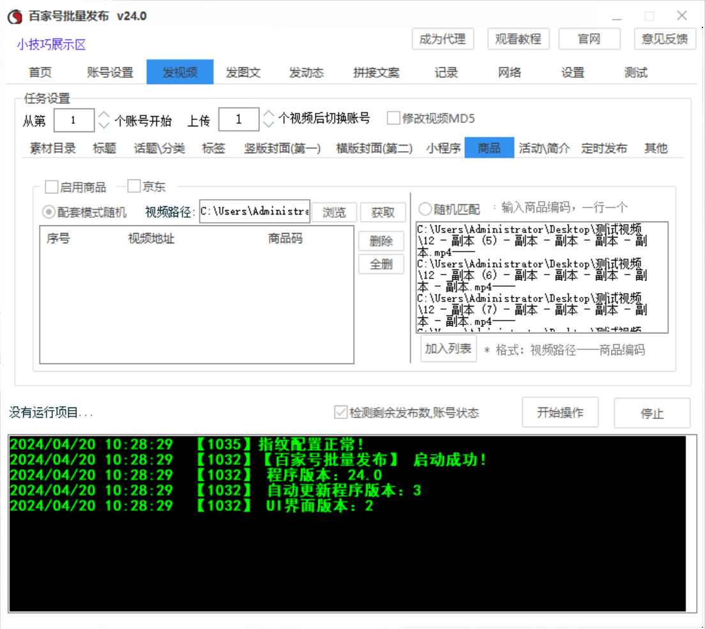Screen dimensions: 705x629
Task: Open the 首页 tab
Action: 40,72
